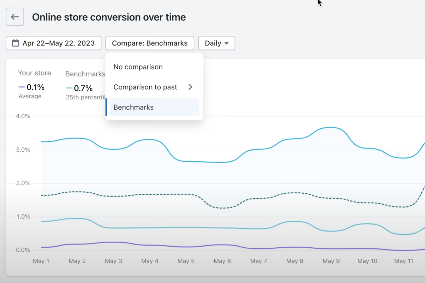Image resolution: width=425 pixels, height=283 pixels.
Task: Click the page title Online store conversion
Action: (x=109, y=17)
